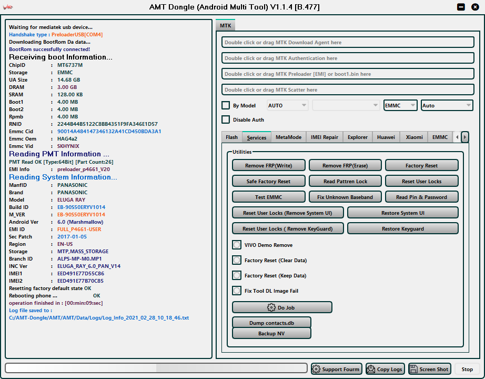Click the Emmc Cid value in log
Screen dimensions: 485x379
pyautogui.click(x=109, y=131)
